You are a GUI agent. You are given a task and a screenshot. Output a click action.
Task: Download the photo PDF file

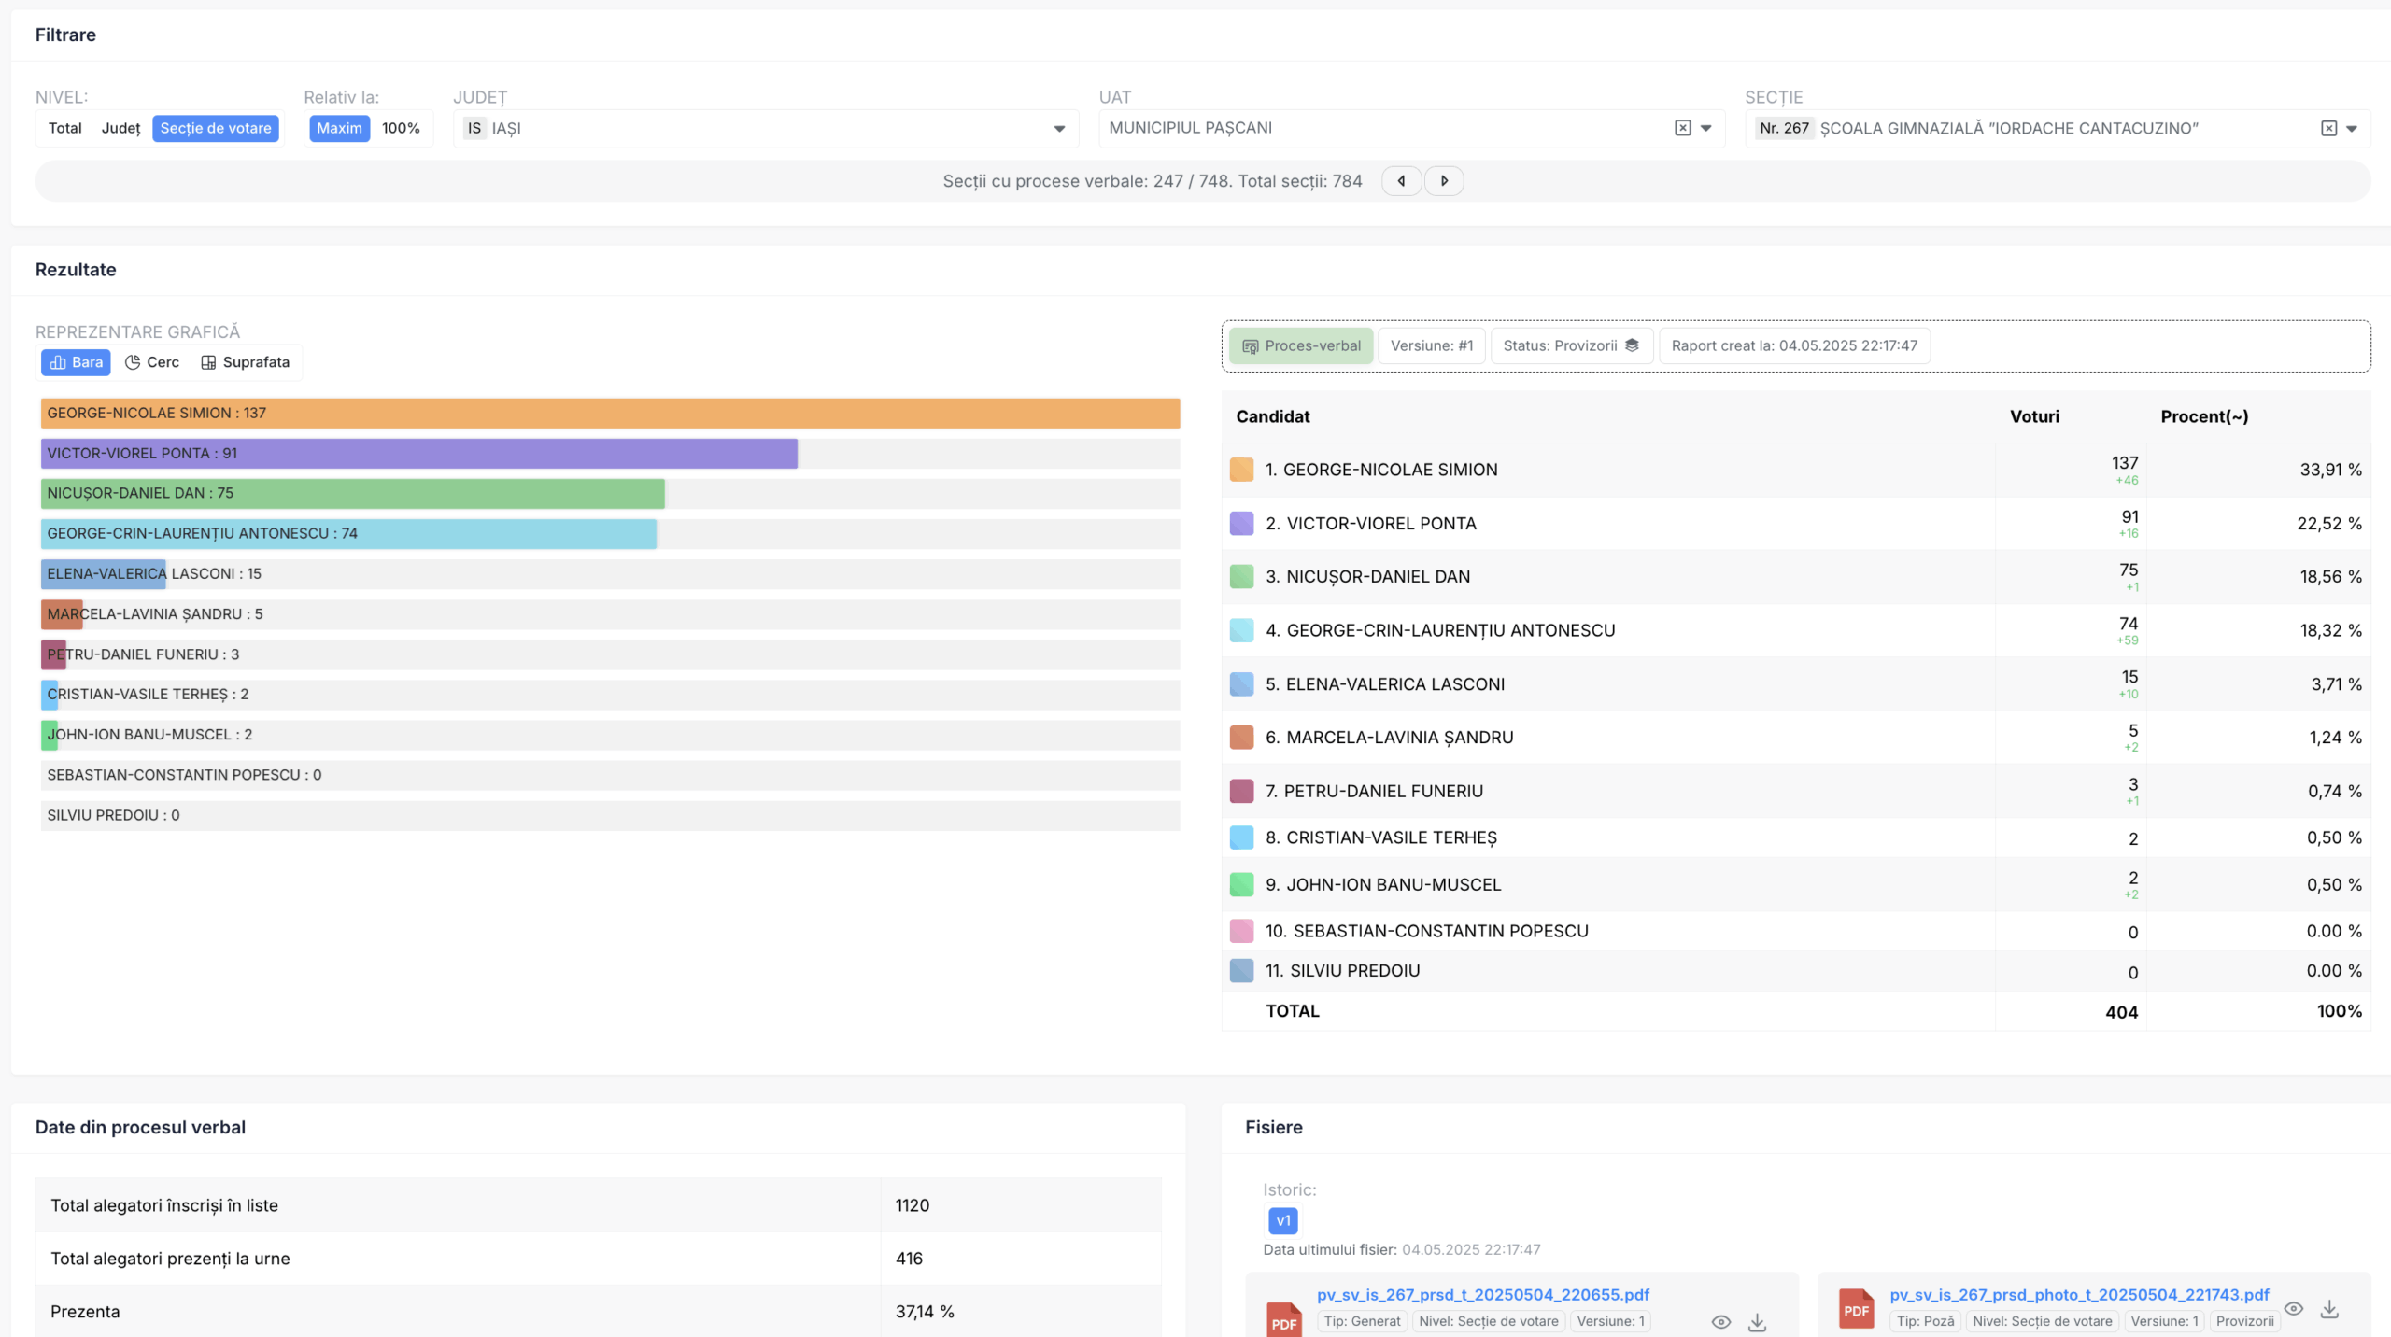pos(2329,1308)
